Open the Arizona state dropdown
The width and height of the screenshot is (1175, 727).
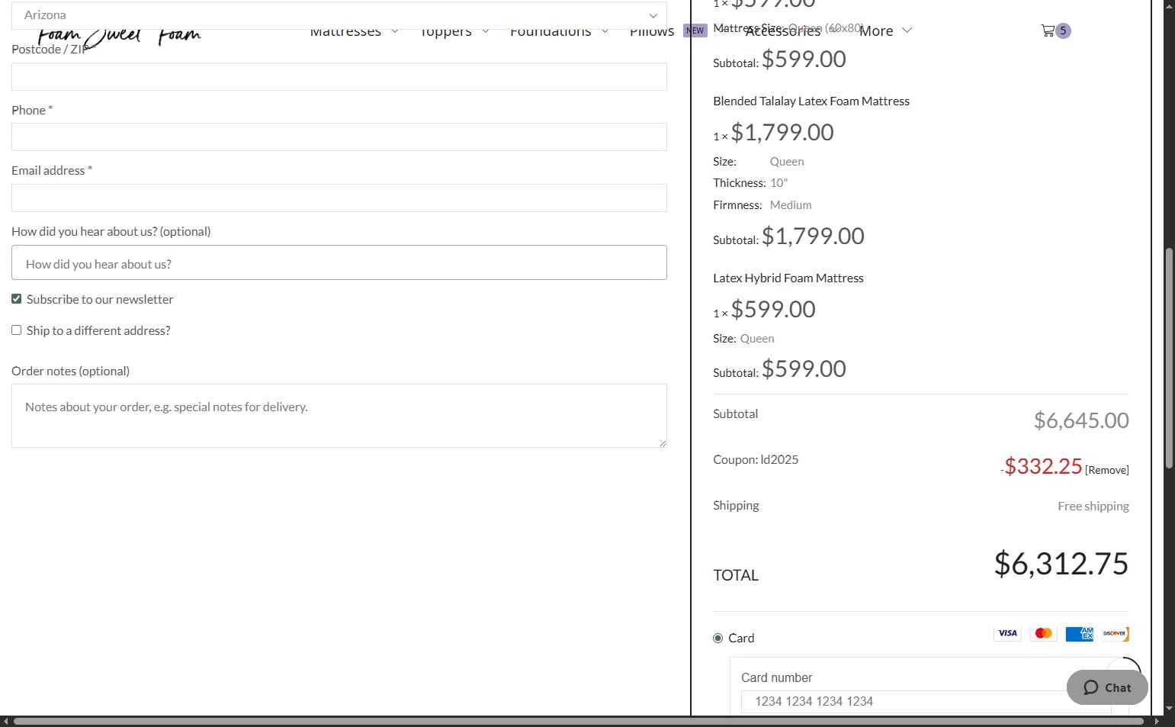click(x=339, y=15)
